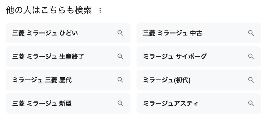
Task: Search for 三菱 ミラージュ 新型
Action: tap(42, 104)
